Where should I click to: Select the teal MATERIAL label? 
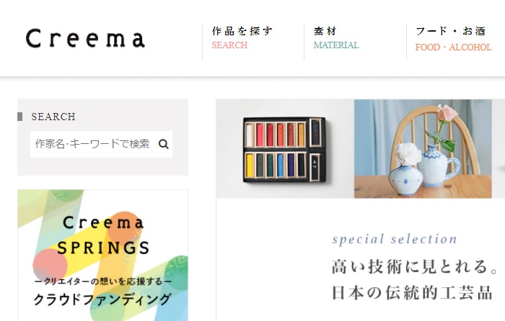[336, 45]
